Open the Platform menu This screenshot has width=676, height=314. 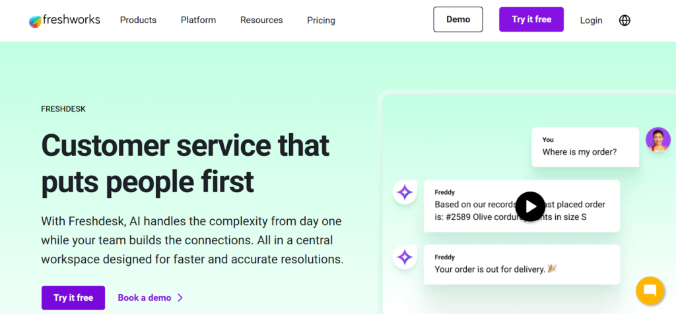(198, 20)
